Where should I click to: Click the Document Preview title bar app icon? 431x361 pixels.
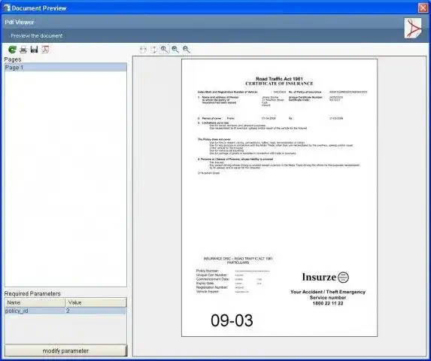coord(7,8)
